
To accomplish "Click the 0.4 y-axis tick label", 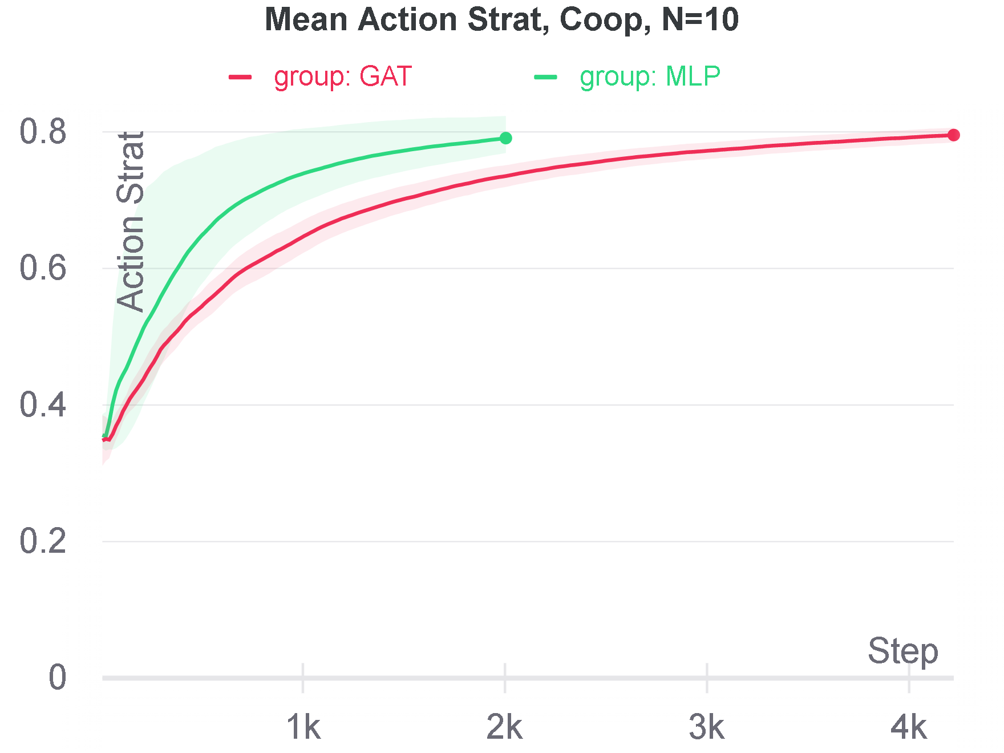I will click(43, 405).
